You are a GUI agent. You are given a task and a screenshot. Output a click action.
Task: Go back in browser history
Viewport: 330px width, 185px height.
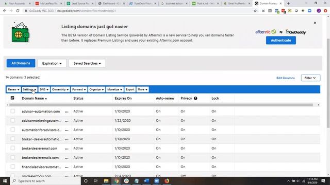(5, 11)
